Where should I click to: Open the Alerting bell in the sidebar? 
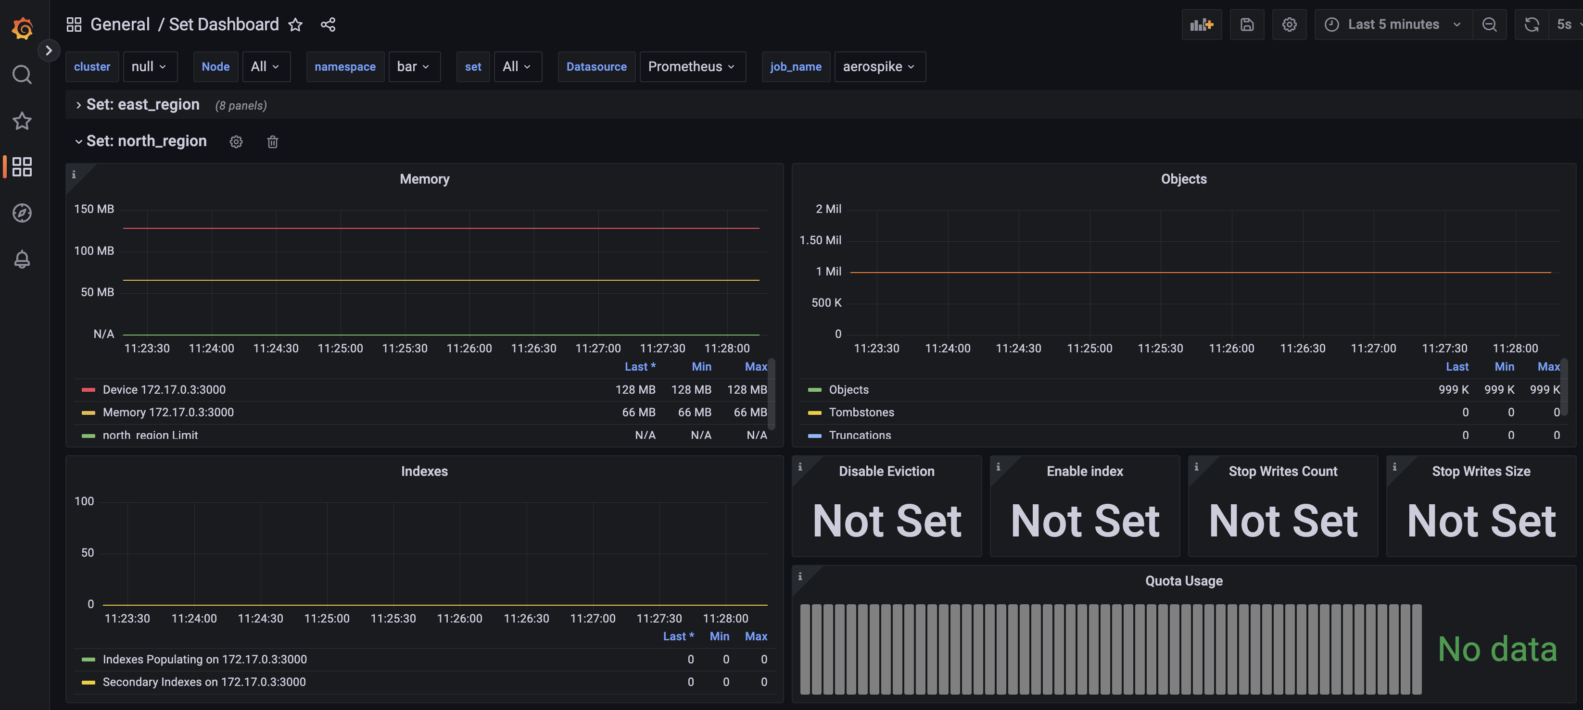pyautogui.click(x=22, y=259)
